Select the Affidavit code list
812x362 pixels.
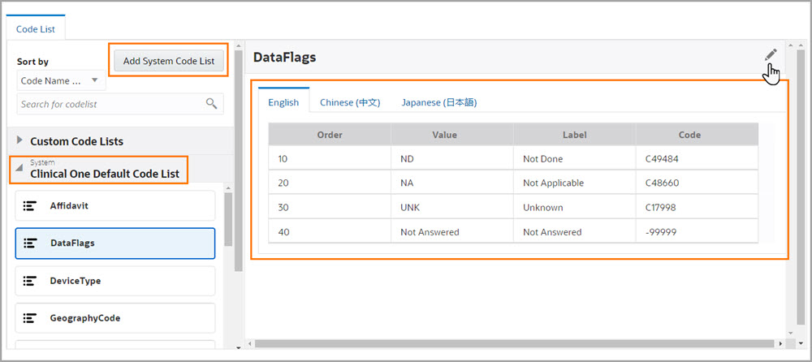pos(114,206)
